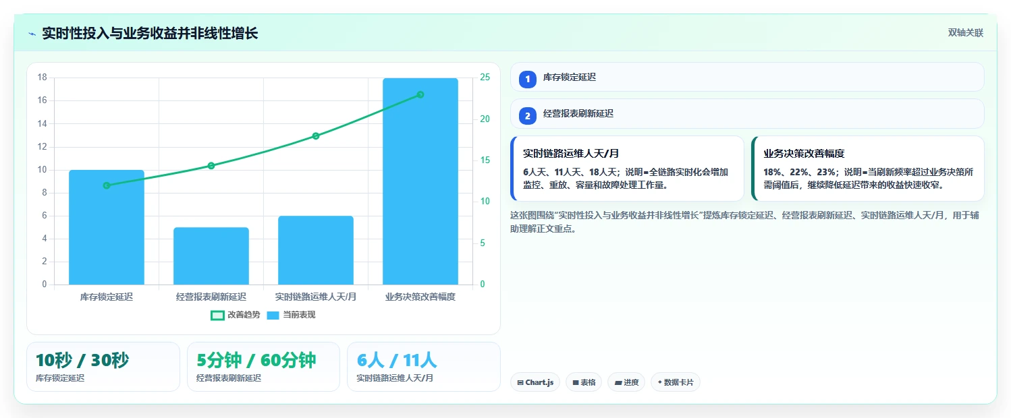This screenshot has height=418, width=1011.
Task: Click x-axis label 库存锁定延迟
Action: click(x=107, y=297)
